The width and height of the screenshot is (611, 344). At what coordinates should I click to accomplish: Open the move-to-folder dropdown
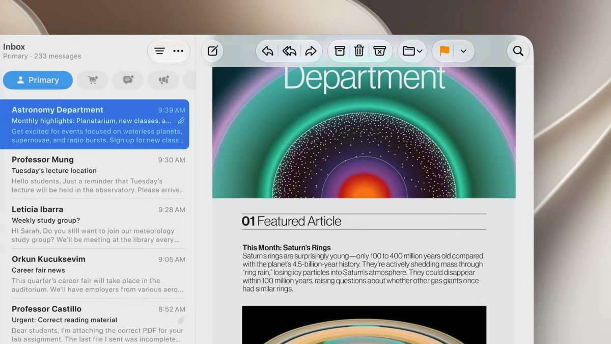pyautogui.click(x=412, y=51)
